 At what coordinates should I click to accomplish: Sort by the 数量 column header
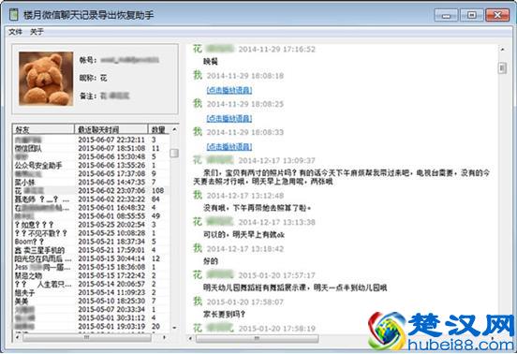[x=158, y=129]
